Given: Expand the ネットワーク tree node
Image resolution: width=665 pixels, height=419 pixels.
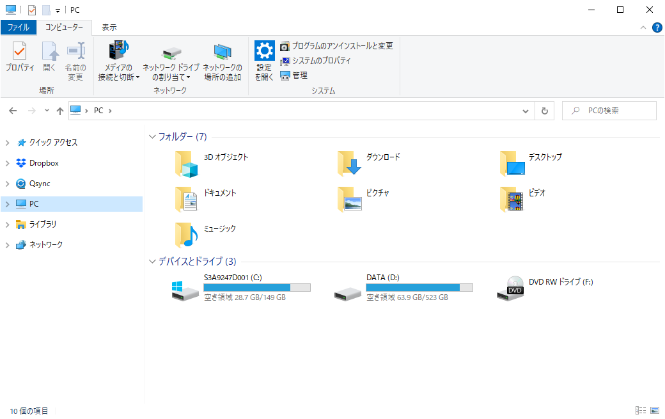Looking at the screenshot, I should (7, 245).
